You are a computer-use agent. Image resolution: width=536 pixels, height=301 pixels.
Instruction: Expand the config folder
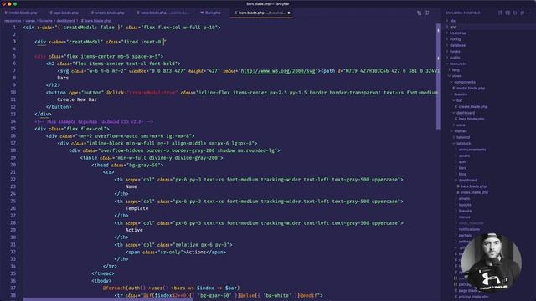click(x=455, y=39)
